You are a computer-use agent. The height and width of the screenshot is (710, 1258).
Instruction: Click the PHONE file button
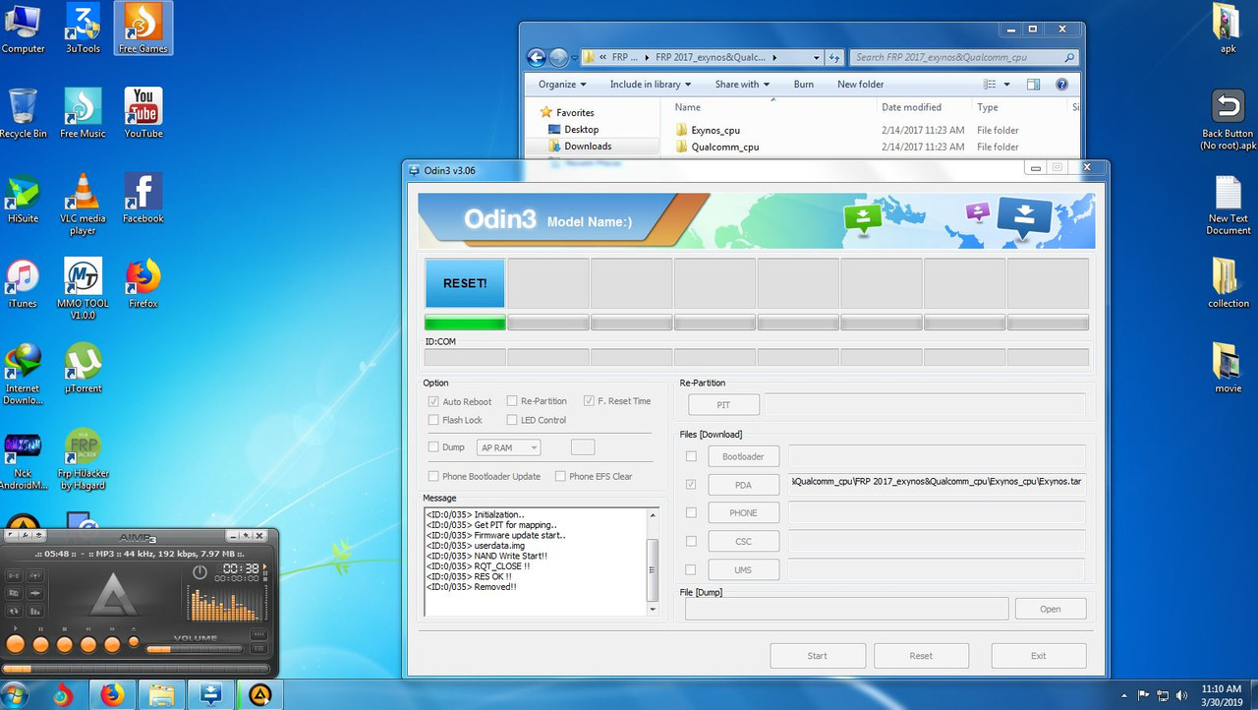click(743, 512)
